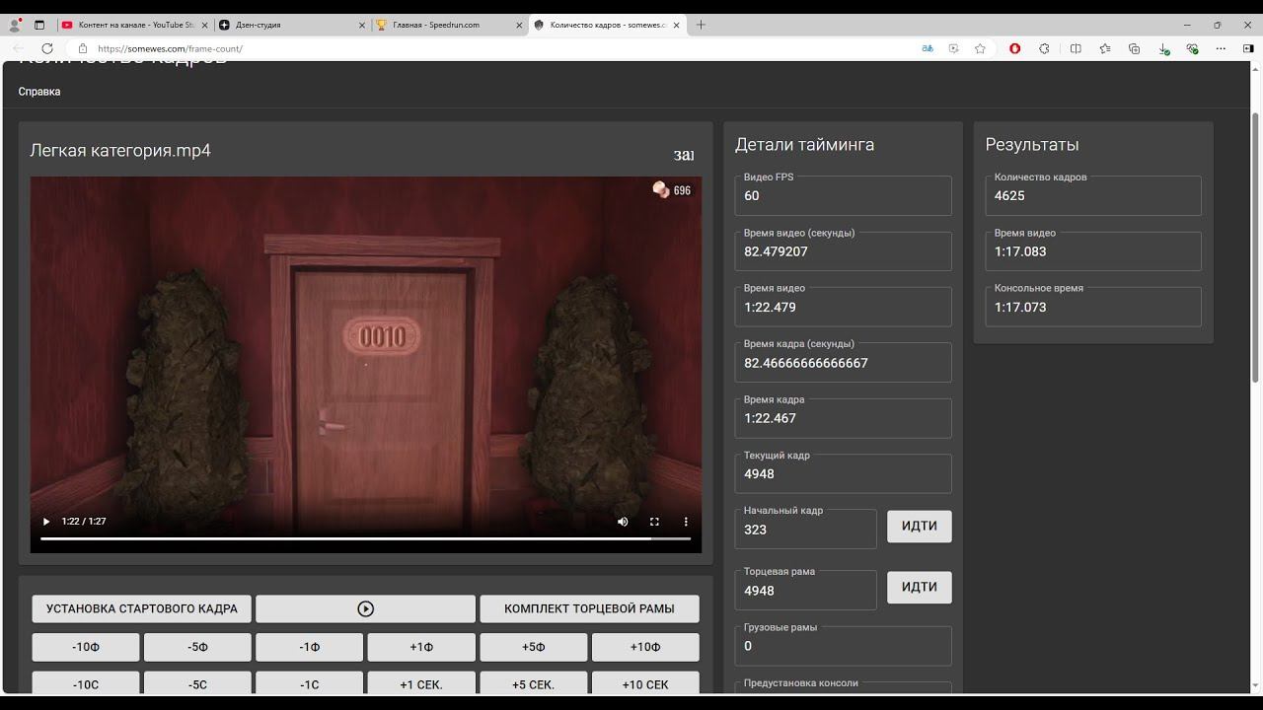Toggle the split screen view
Viewport: 1263px width, 710px height.
[1076, 48]
